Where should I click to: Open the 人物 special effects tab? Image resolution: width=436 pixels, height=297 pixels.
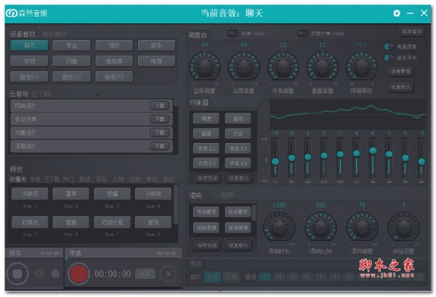tap(118, 179)
